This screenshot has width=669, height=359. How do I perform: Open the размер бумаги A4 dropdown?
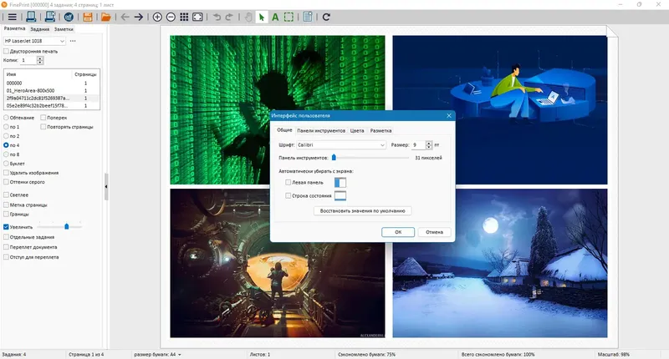[x=157, y=354]
